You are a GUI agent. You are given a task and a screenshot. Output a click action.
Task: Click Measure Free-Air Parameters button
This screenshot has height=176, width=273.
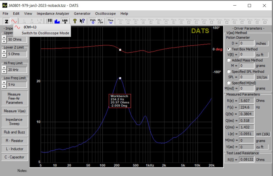[14, 98]
